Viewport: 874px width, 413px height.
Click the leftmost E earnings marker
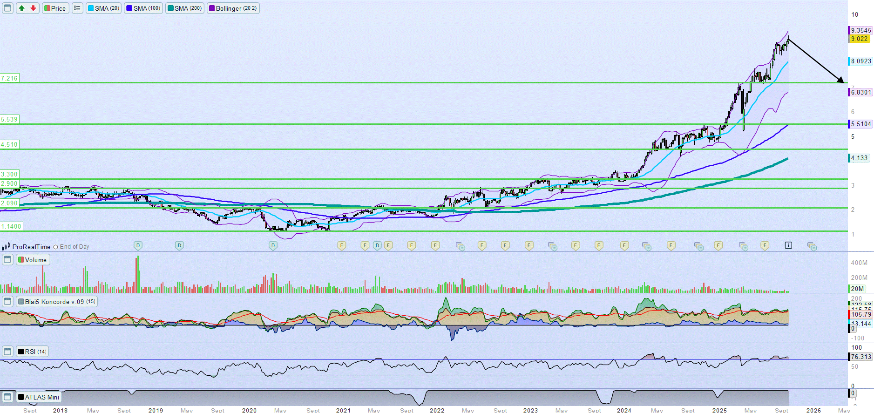pos(342,245)
